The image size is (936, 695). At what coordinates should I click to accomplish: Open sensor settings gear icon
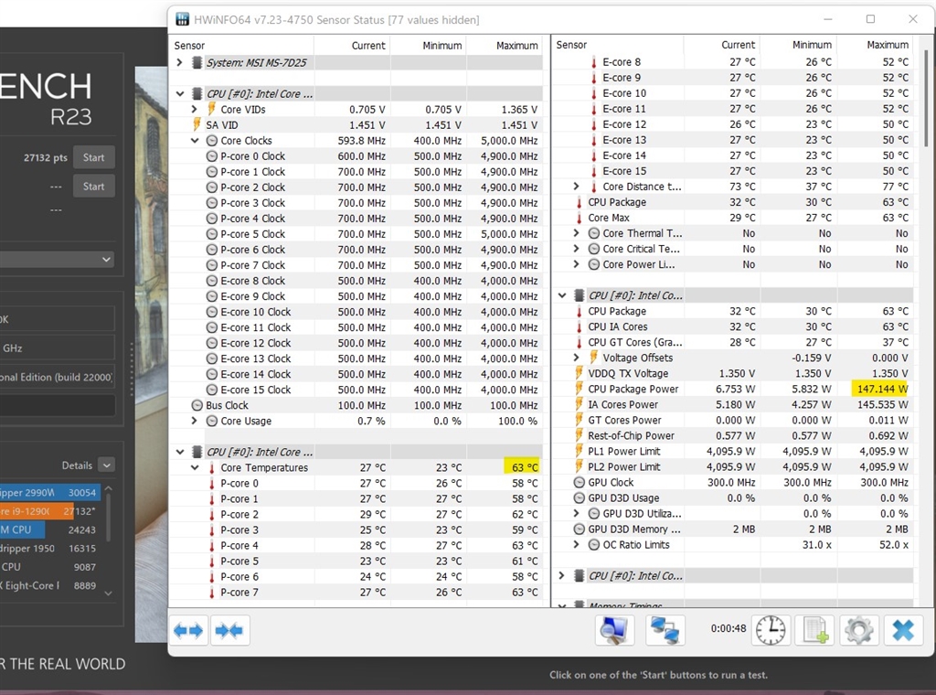(x=859, y=630)
